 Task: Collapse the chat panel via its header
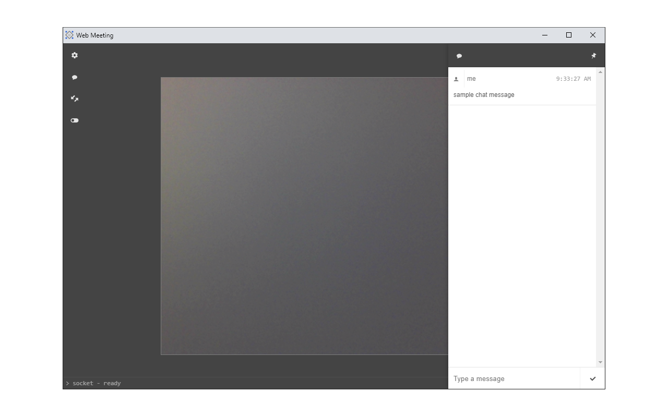(x=459, y=56)
